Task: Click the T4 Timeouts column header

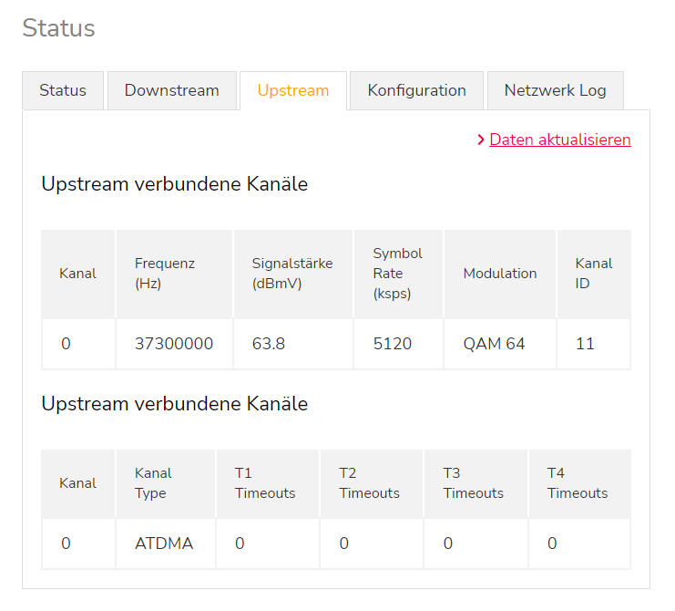Action: [577, 483]
